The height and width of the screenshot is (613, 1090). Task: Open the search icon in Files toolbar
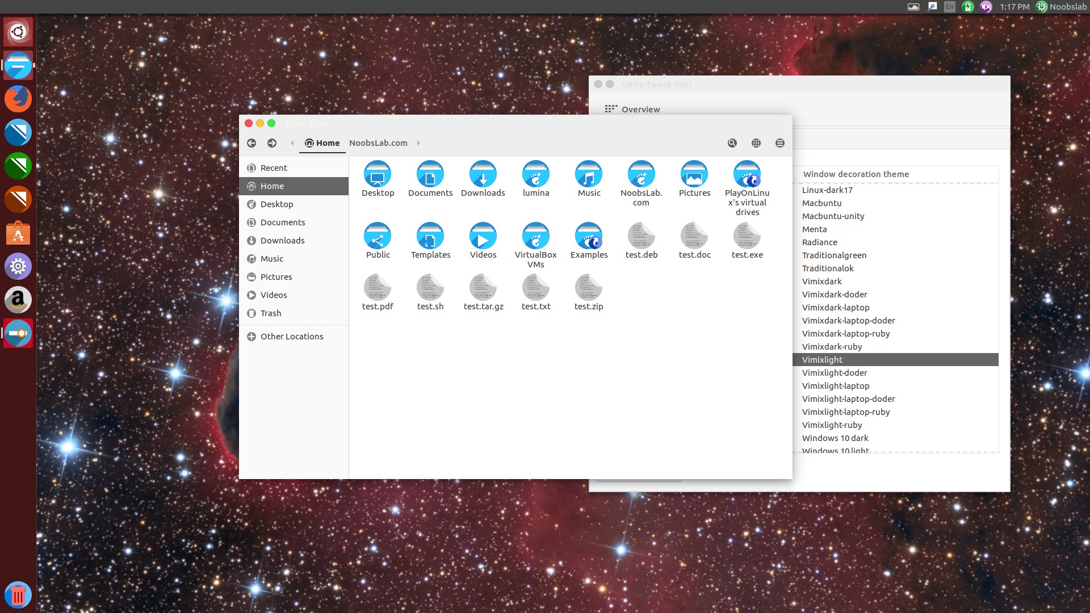click(732, 143)
